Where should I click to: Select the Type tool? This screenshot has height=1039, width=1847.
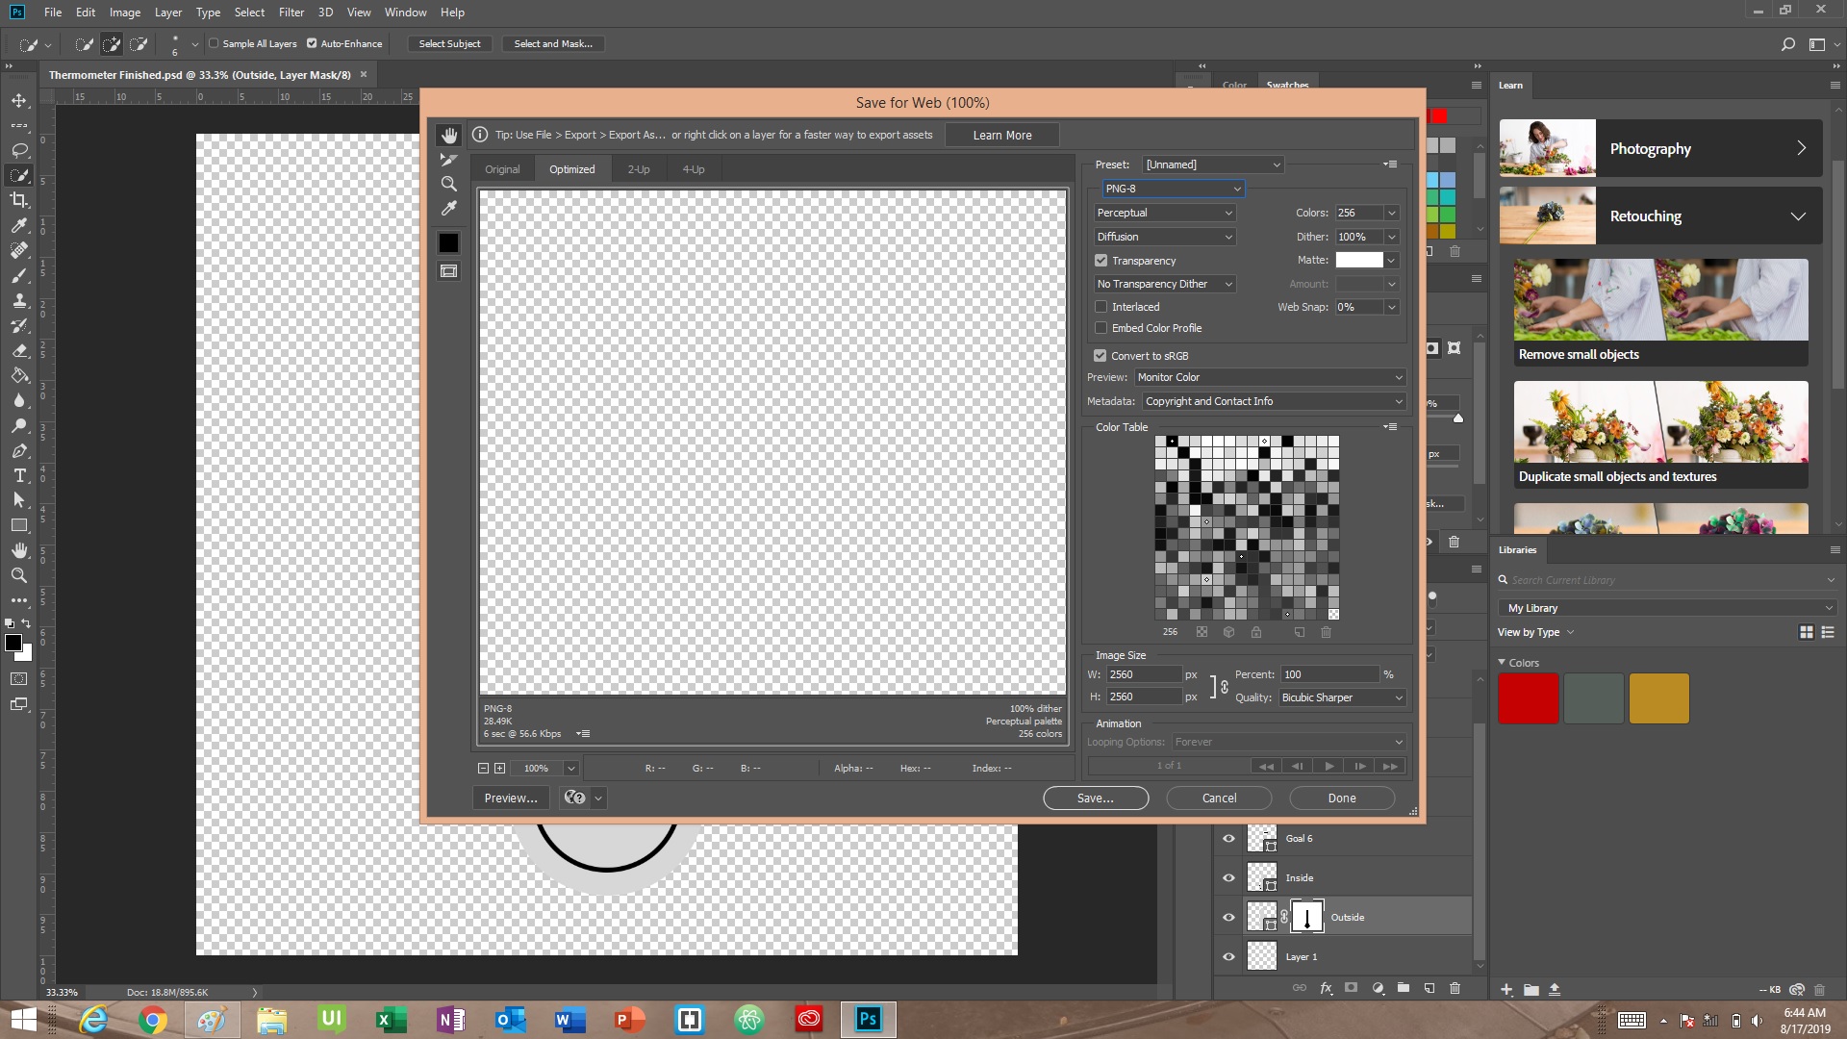tap(19, 474)
